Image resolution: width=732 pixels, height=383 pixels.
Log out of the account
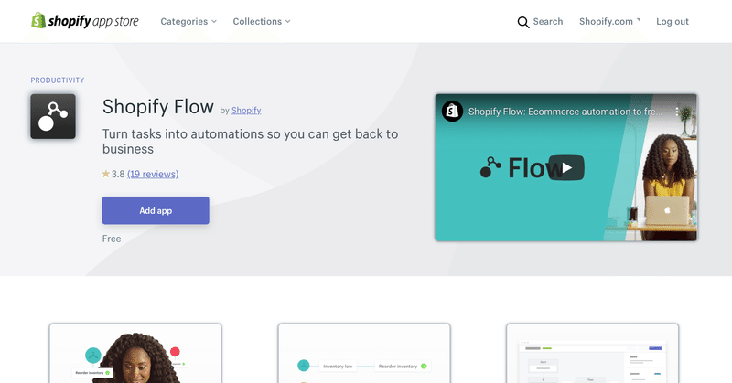pos(673,21)
